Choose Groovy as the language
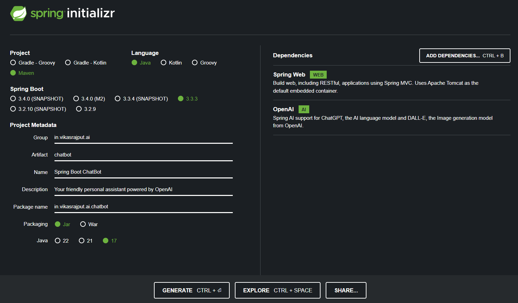The height and width of the screenshot is (303, 518). (204, 62)
